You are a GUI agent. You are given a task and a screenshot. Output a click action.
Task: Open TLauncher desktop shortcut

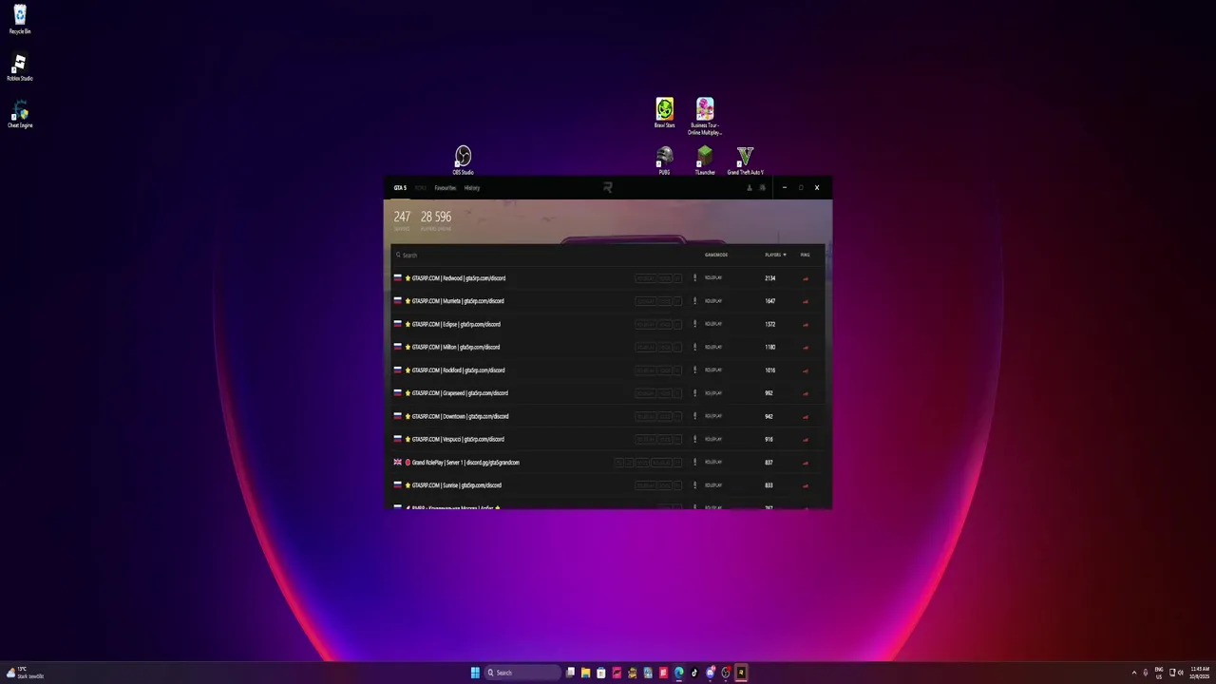(705, 160)
